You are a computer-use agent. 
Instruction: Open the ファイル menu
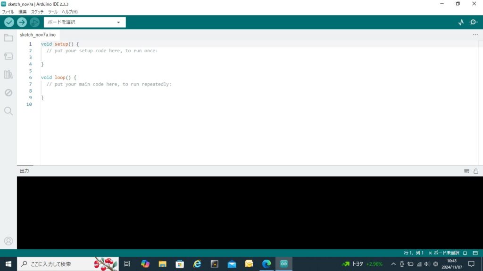(x=8, y=12)
